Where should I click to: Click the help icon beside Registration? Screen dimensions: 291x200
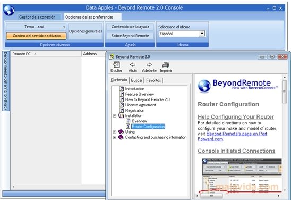(x=122, y=110)
